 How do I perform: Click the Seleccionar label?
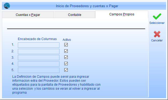pyautogui.click(x=157, y=23)
